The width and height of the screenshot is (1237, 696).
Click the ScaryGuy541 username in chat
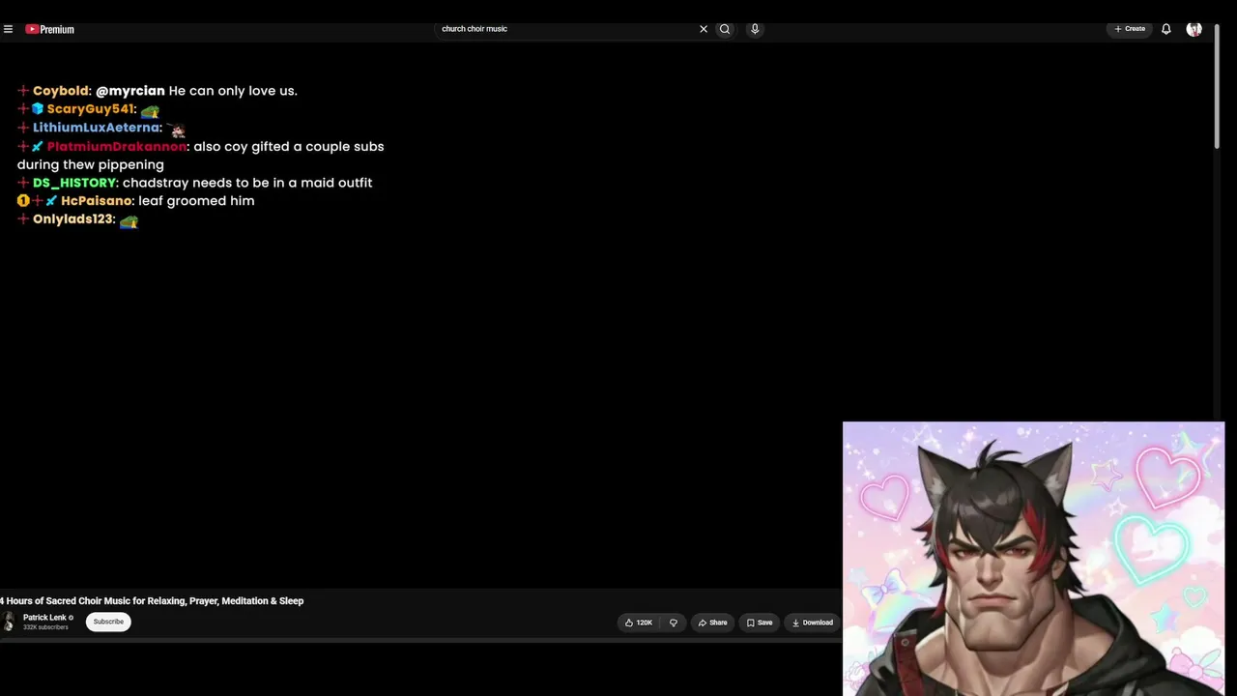pyautogui.click(x=90, y=109)
